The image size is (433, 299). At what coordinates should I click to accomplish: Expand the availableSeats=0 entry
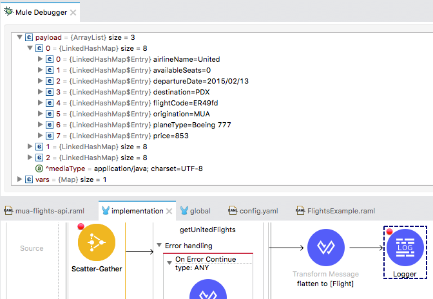click(40, 69)
